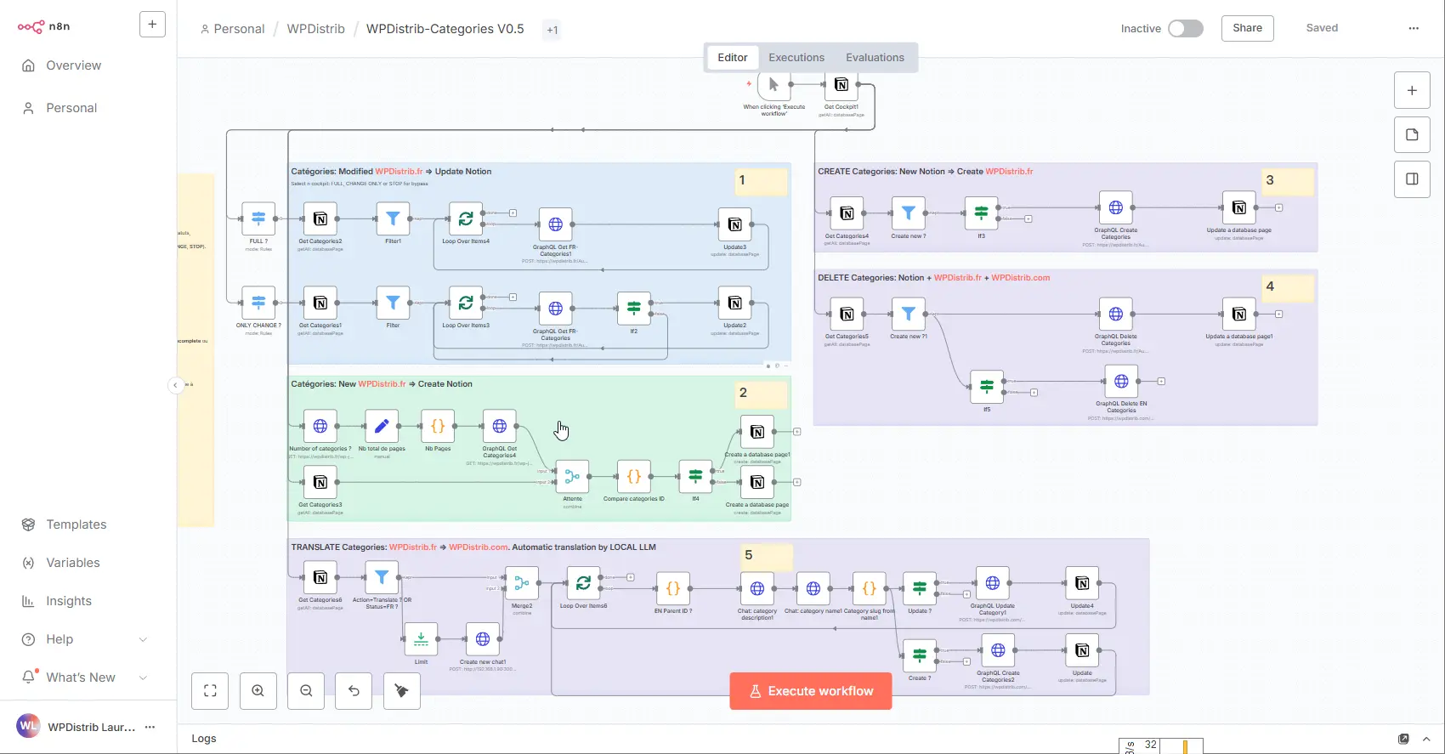Image resolution: width=1445 pixels, height=754 pixels.
Task: Select the Merge2 node
Action: click(522, 583)
